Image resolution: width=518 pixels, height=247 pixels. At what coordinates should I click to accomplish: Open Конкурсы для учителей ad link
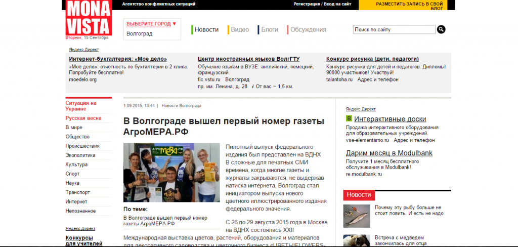(84, 241)
